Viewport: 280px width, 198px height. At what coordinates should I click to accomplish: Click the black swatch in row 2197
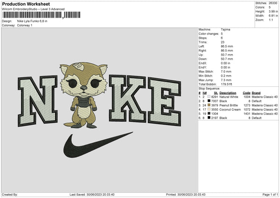click(x=209, y=118)
